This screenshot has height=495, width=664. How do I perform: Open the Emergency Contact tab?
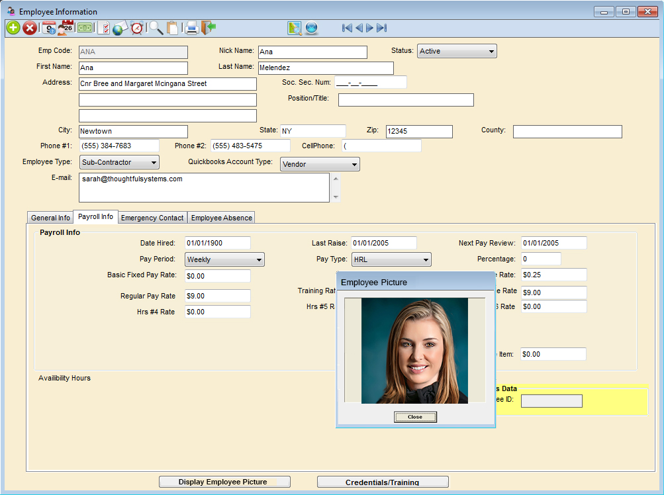pyautogui.click(x=152, y=218)
